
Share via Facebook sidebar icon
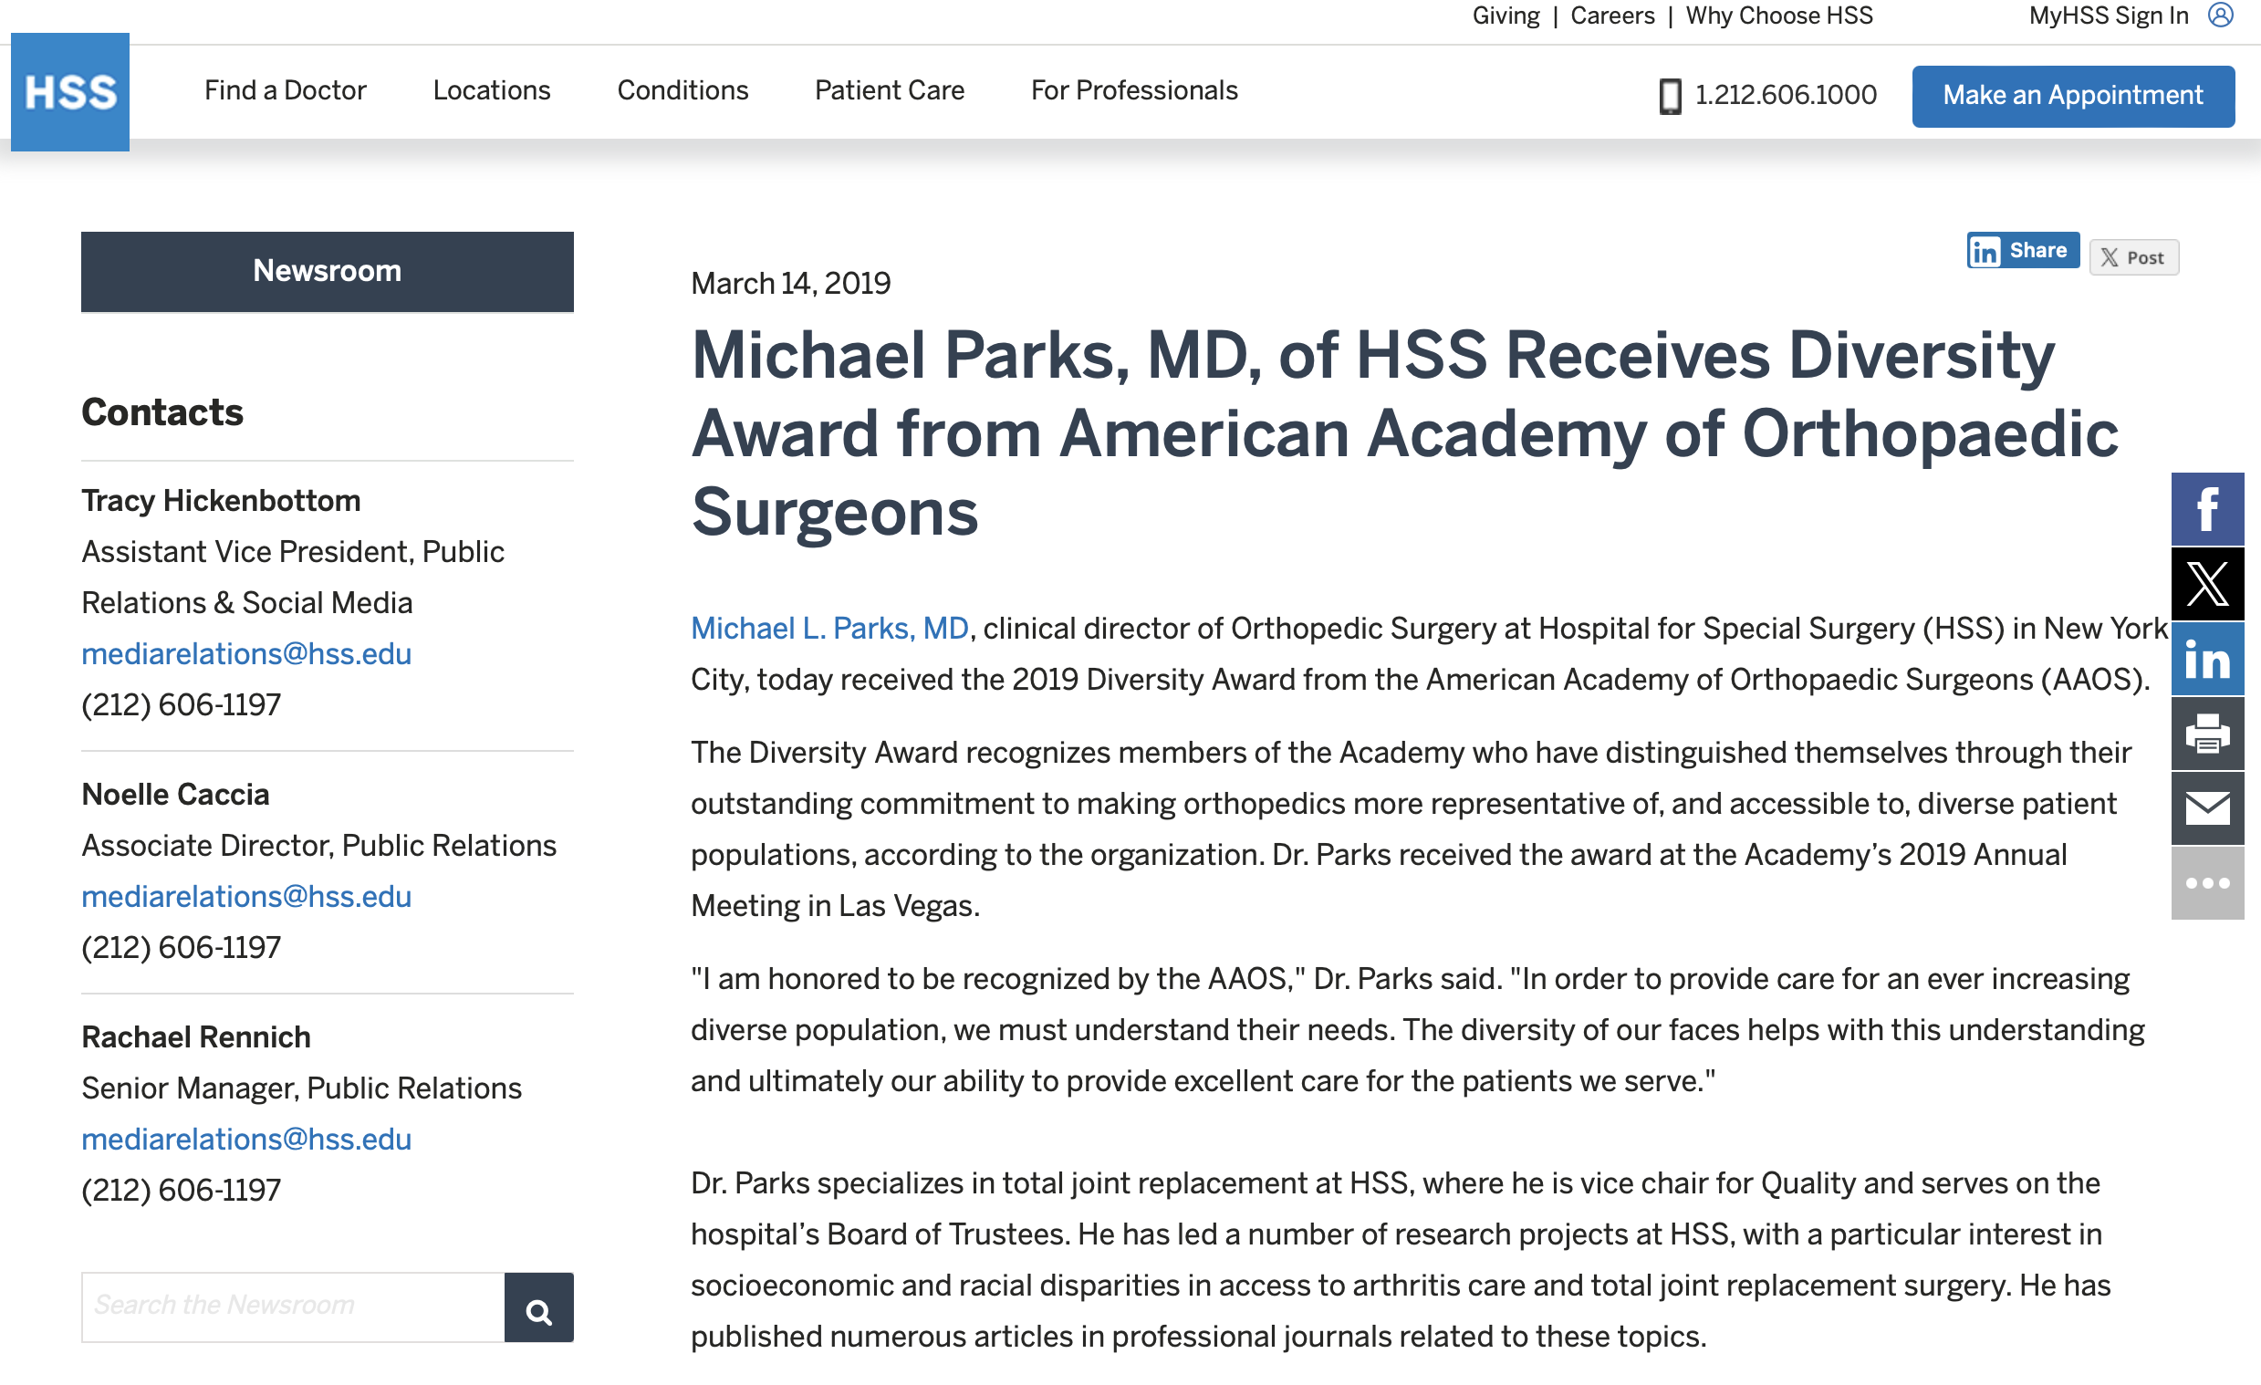[x=2207, y=509]
